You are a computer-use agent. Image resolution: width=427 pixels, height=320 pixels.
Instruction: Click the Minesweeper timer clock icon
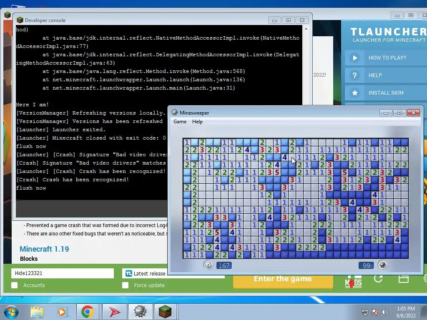coord(208,265)
